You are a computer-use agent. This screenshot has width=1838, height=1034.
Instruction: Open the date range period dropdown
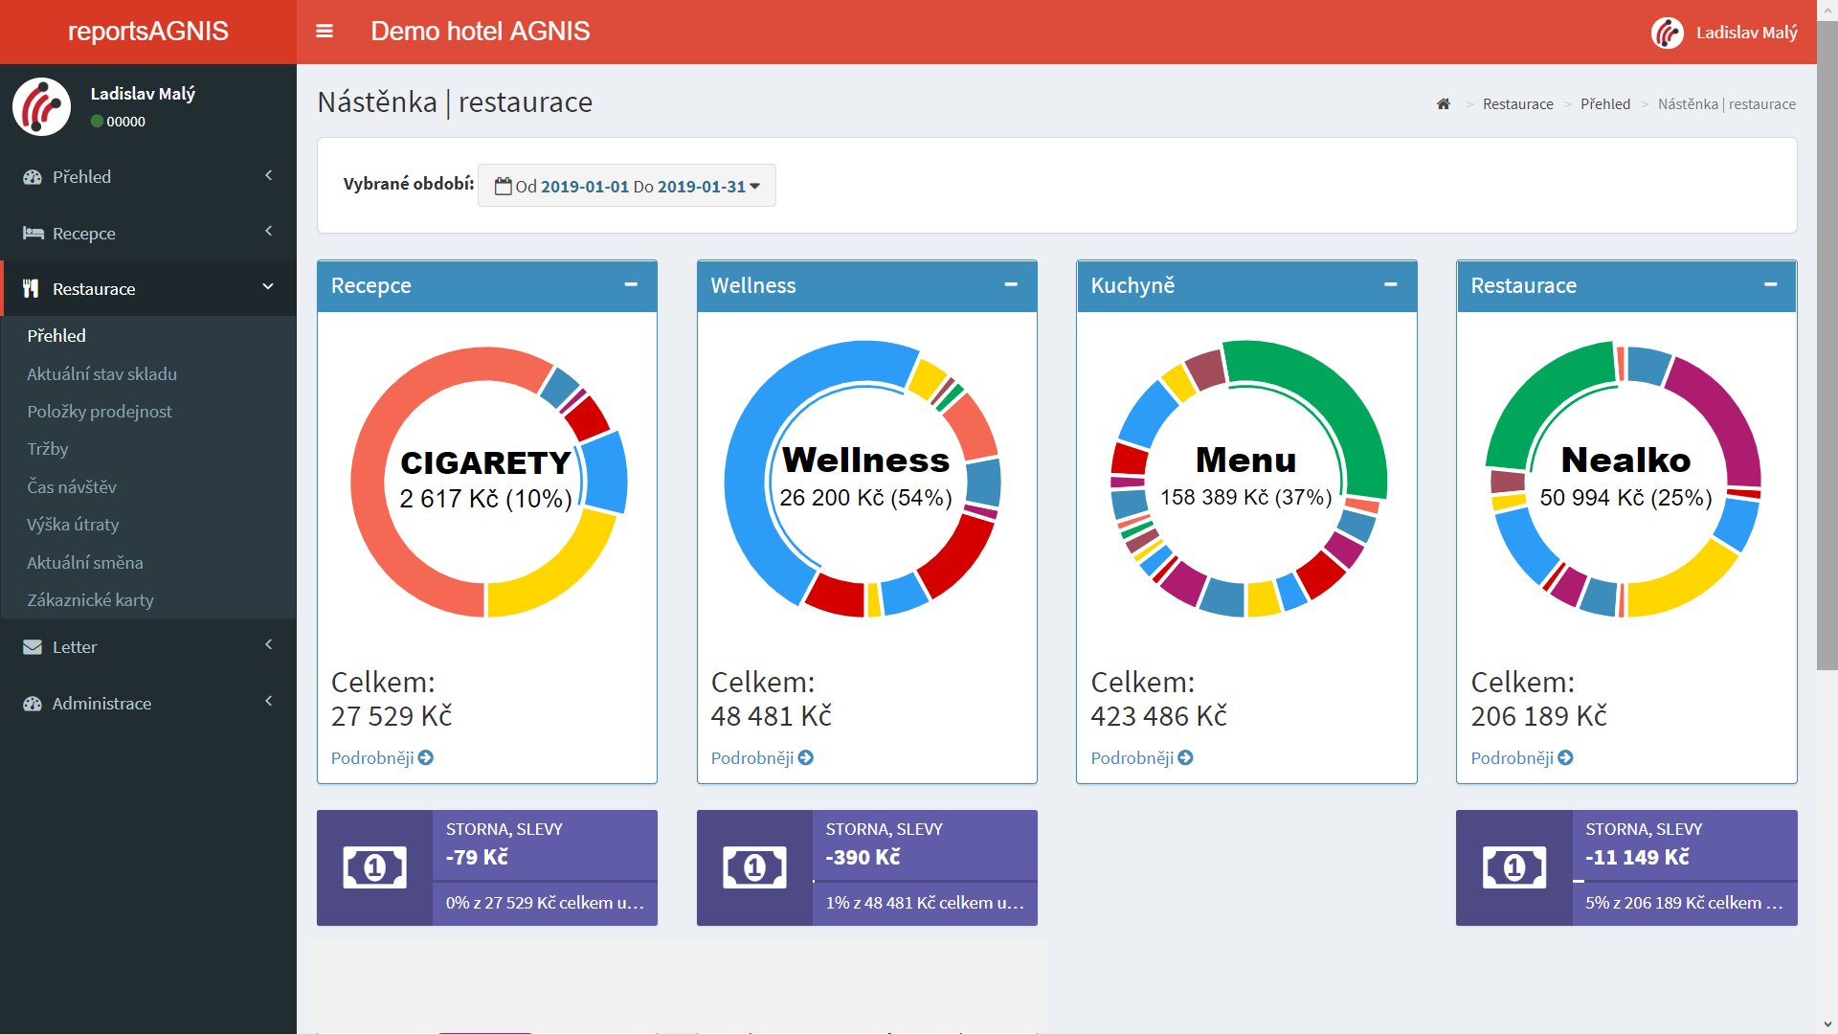(627, 187)
